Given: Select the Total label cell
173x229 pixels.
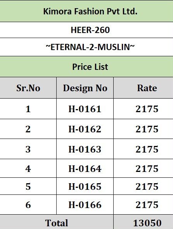Looking at the screenshot, I should coord(57,222).
